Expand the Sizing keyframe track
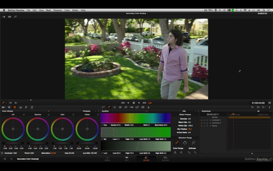This screenshot has height=171, width=273. 210,126
